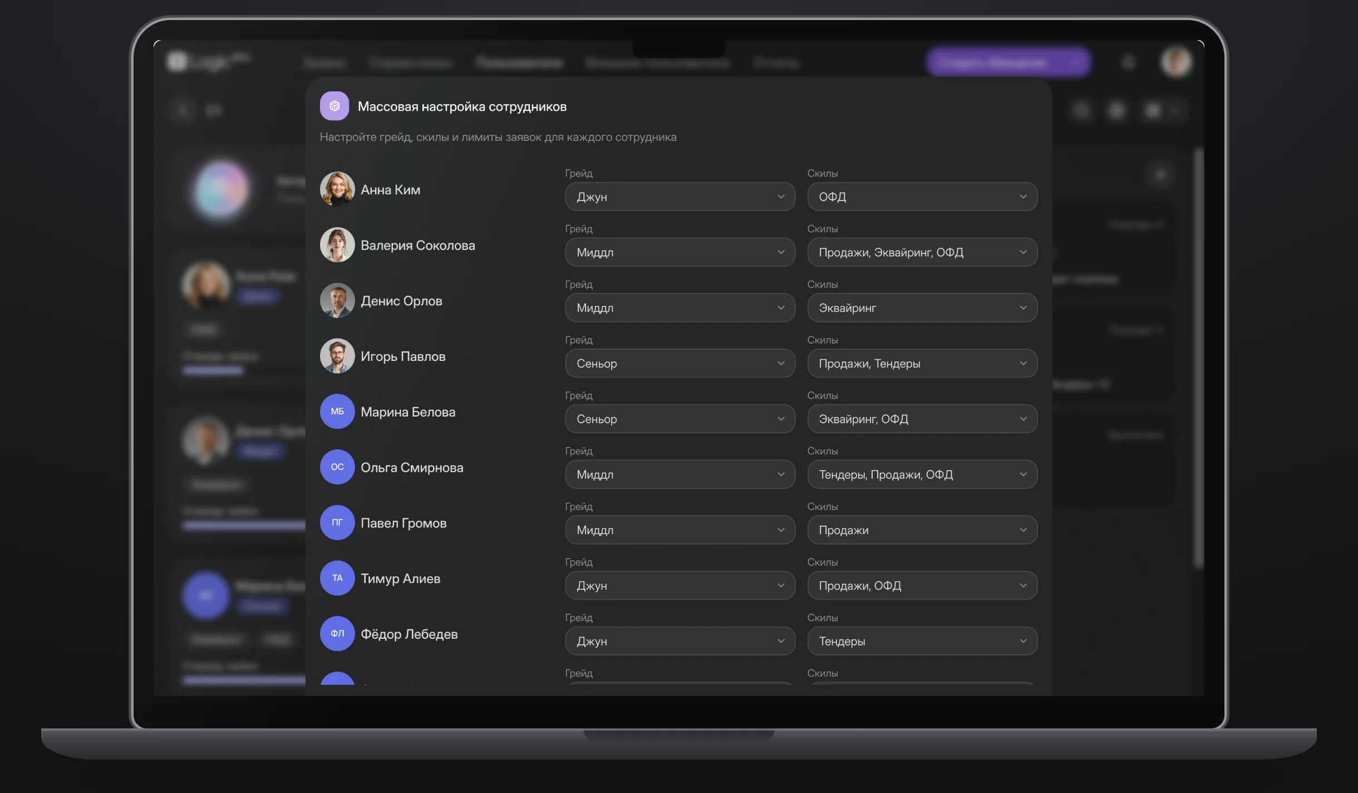
Task: Open the Грейд dropdown for Анна Ким
Action: 680,197
